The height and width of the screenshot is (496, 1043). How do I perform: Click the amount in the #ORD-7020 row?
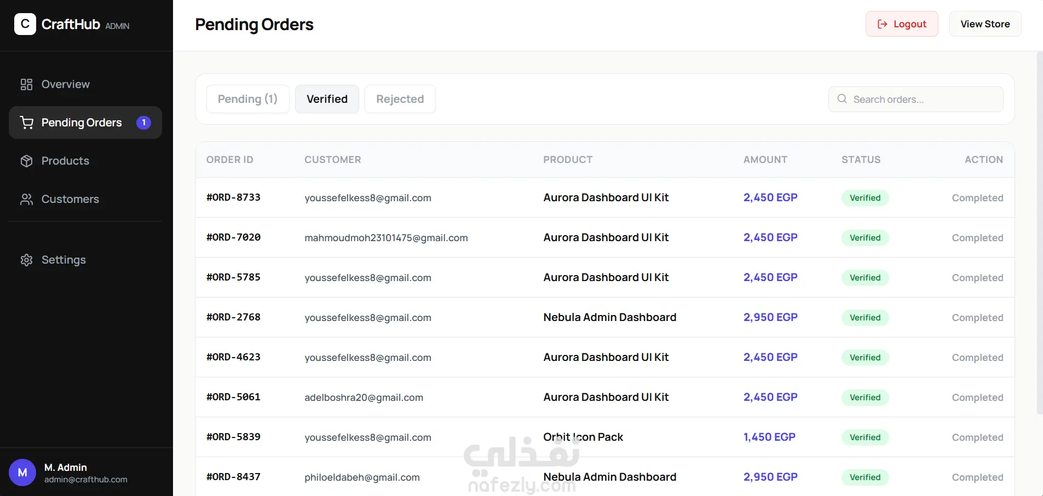click(770, 237)
